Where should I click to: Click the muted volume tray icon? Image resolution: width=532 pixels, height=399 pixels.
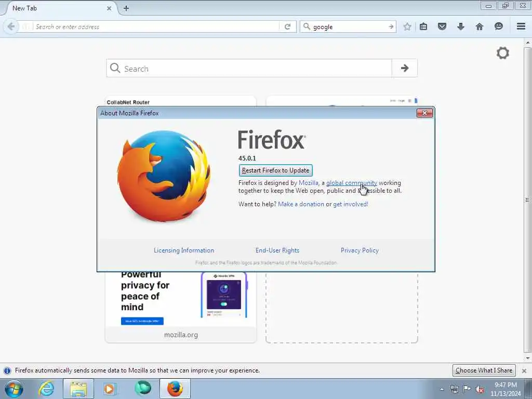coord(480,389)
